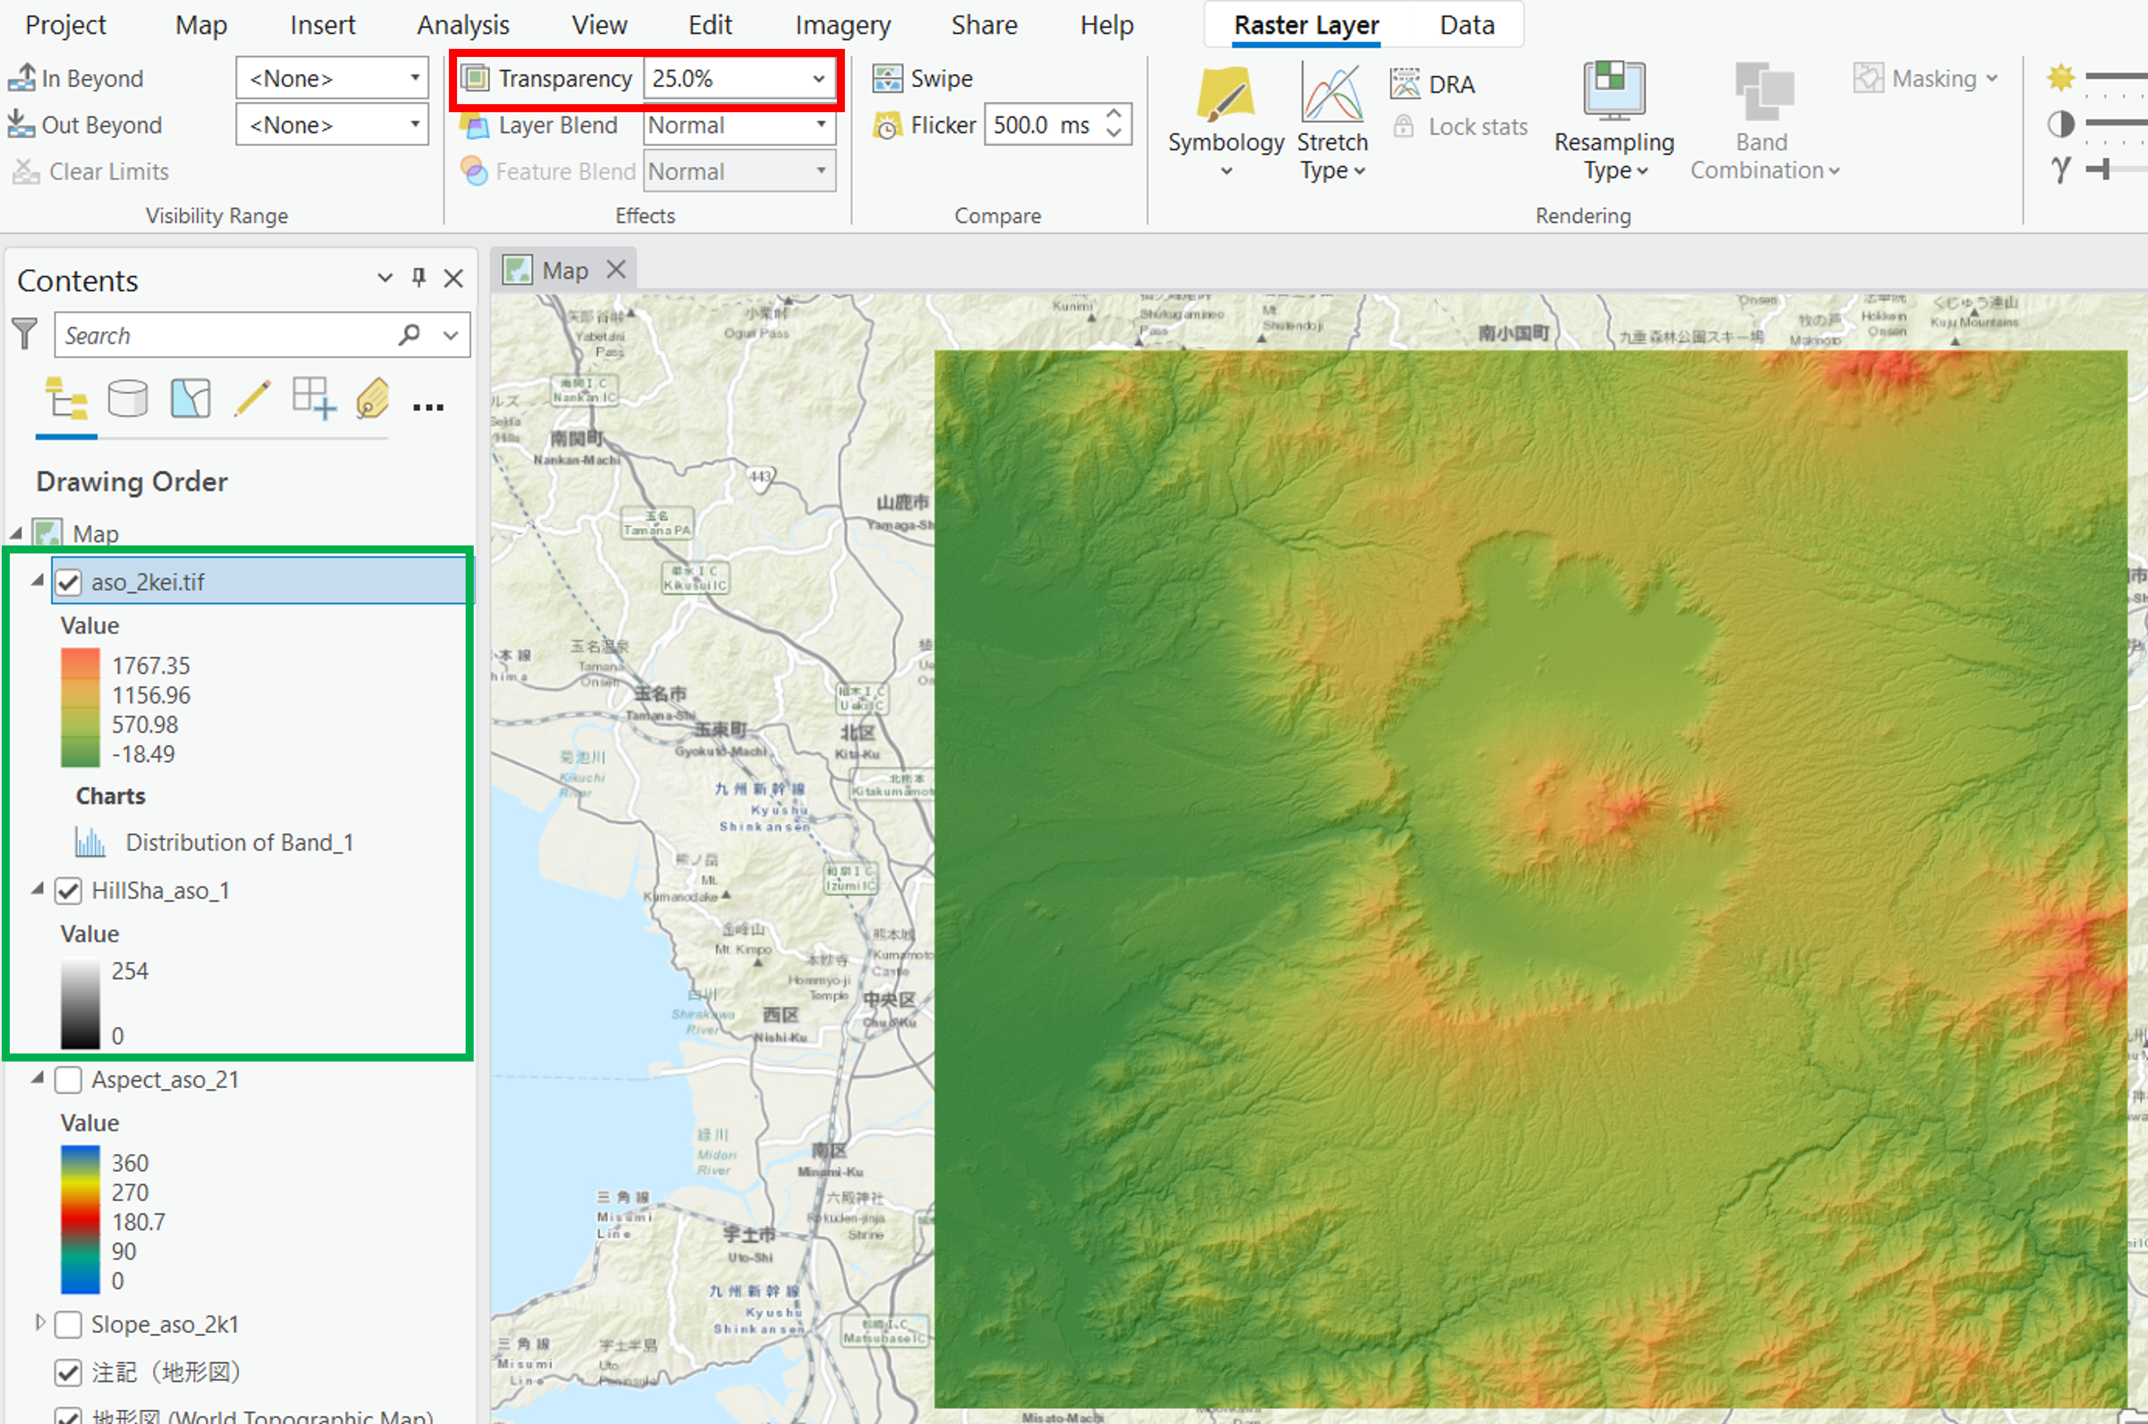This screenshot has height=1424, width=2148.
Task: Close the Contents pane
Action: [453, 278]
